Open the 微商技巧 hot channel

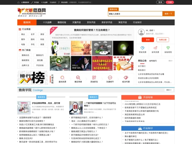click(40, 55)
